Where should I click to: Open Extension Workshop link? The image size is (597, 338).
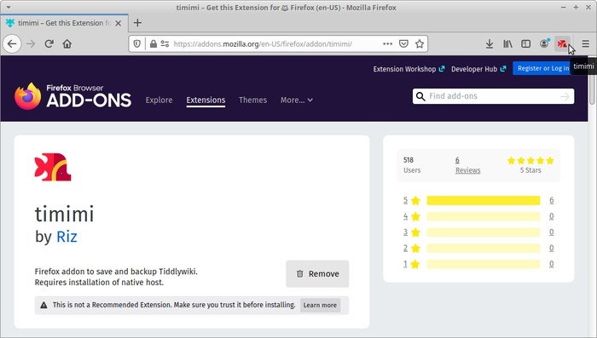point(409,69)
